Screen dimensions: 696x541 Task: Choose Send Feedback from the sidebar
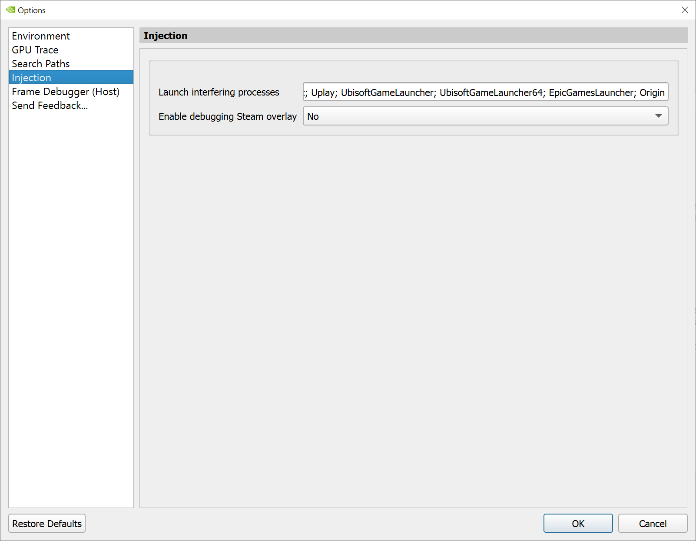[x=50, y=106]
